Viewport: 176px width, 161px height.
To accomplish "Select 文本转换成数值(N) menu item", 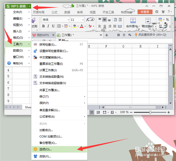I will click(x=59, y=77).
